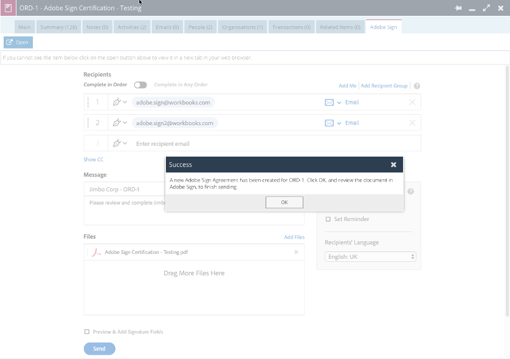Enable Set Reminder checkbox
This screenshot has height=359, width=510.
pyautogui.click(x=328, y=219)
